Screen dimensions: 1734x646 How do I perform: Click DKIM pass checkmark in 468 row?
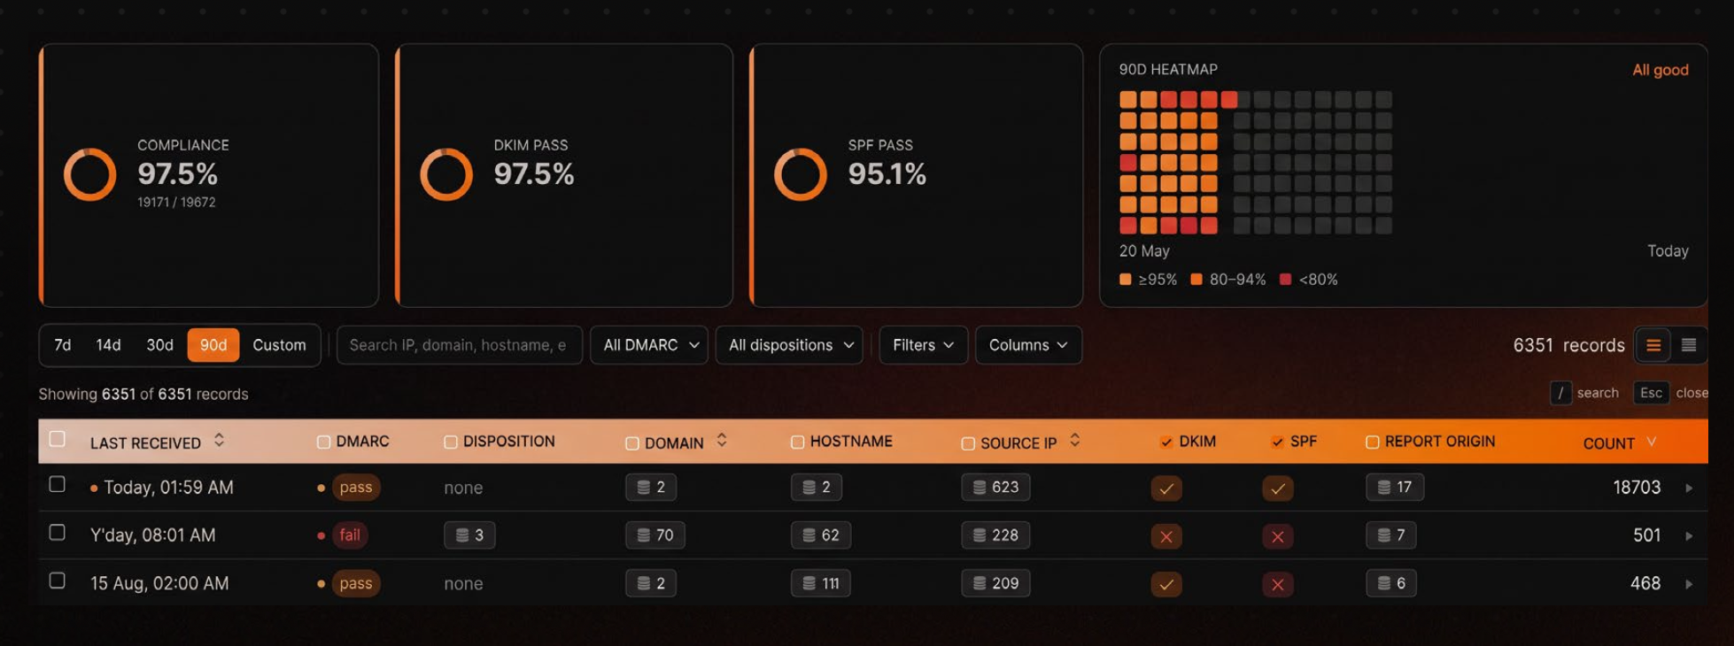pos(1166,584)
